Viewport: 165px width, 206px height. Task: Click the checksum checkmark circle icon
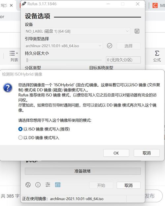(x=110, y=46)
